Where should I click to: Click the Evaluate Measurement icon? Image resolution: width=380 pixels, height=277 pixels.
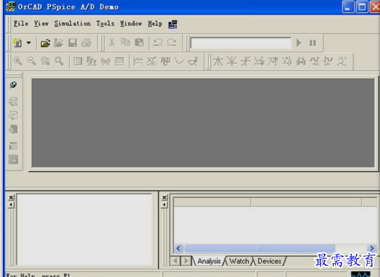[152, 61]
